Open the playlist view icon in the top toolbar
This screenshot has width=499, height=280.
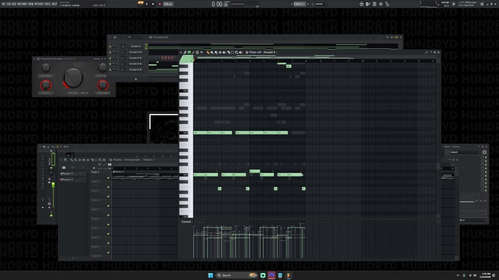[361, 4]
